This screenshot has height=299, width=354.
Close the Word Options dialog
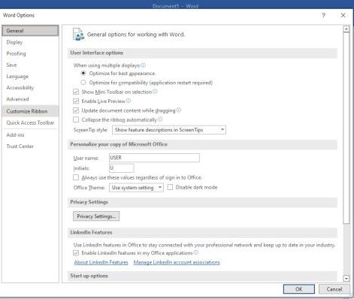(343, 15)
